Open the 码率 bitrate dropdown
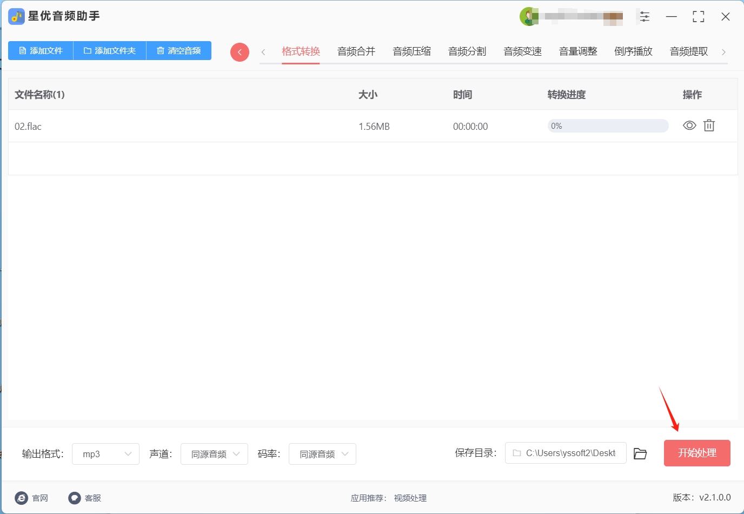 [x=322, y=454]
